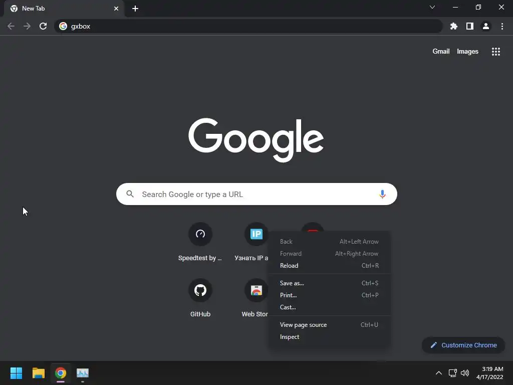The height and width of the screenshot is (385, 513).
Task: Click Customize Chrome button
Action: click(x=463, y=345)
